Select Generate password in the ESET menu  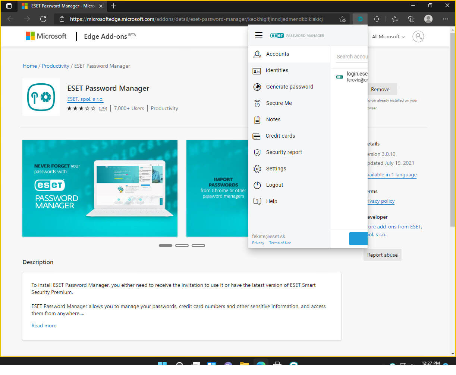(x=289, y=87)
